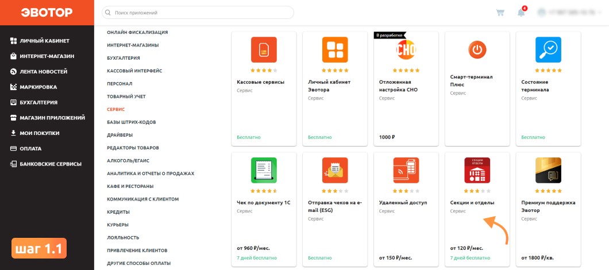
Task: Click the Поиск приложений search field
Action: click(198, 13)
